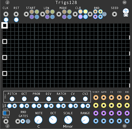132x129 pixels.
Task: Click the orange RND randomize button
Action: [x=95, y=12]
